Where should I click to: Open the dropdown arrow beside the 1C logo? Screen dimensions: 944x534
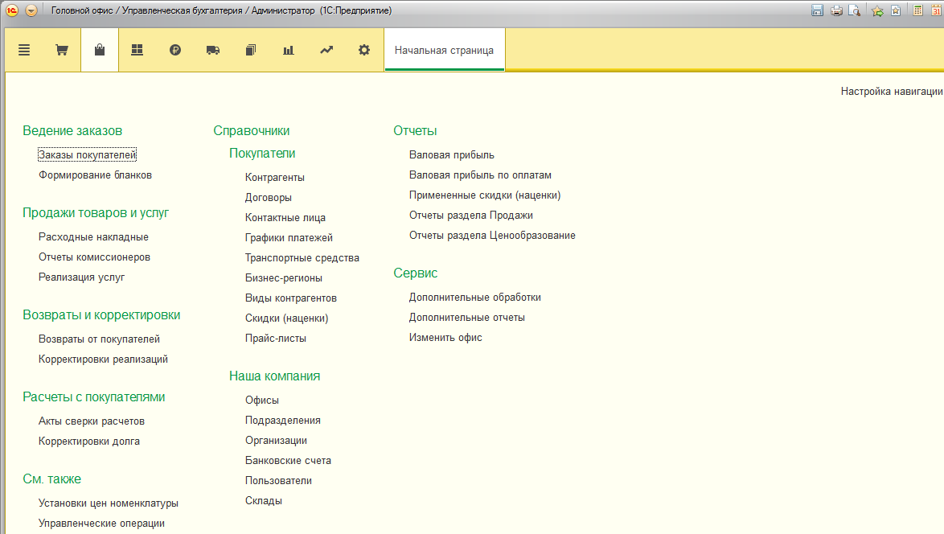31,10
